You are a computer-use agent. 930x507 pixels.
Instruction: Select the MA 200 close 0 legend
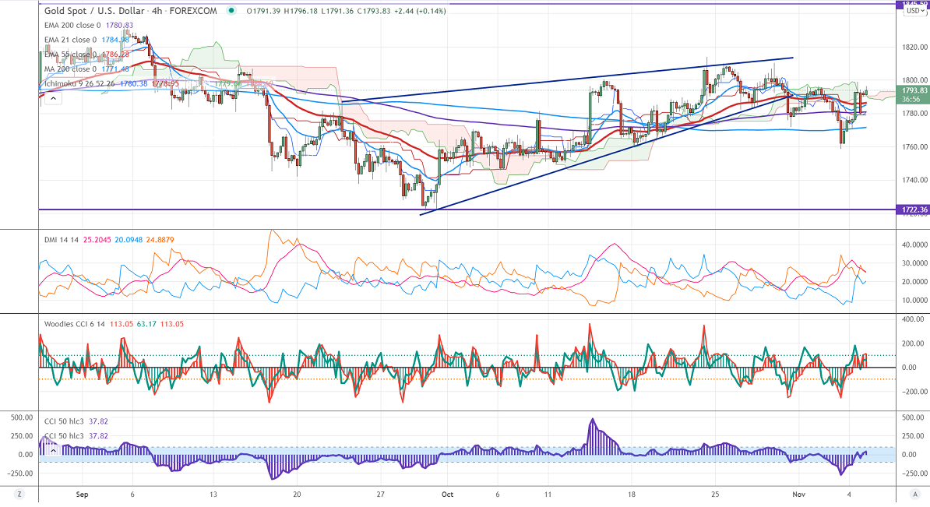pyautogui.click(x=70, y=69)
